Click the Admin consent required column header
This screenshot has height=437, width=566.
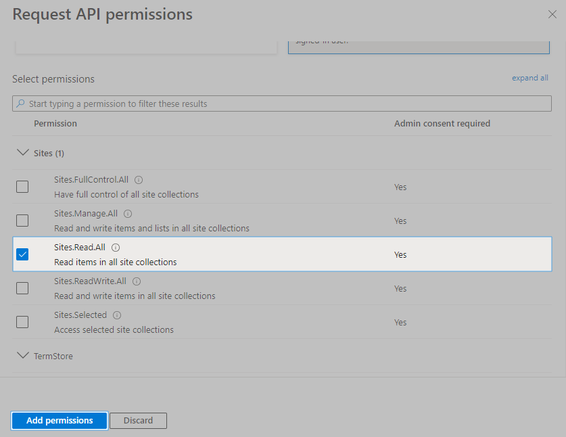(x=442, y=124)
